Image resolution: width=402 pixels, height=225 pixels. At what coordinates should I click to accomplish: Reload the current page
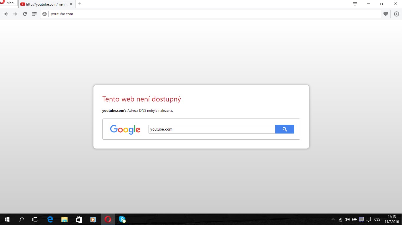tap(25, 14)
